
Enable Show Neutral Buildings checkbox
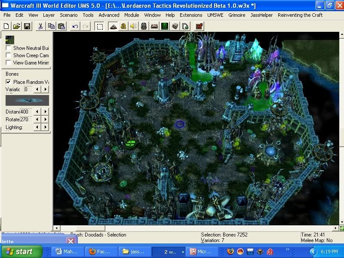8,48
